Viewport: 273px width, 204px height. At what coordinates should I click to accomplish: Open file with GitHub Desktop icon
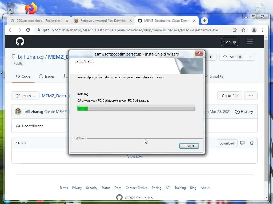[242, 143]
